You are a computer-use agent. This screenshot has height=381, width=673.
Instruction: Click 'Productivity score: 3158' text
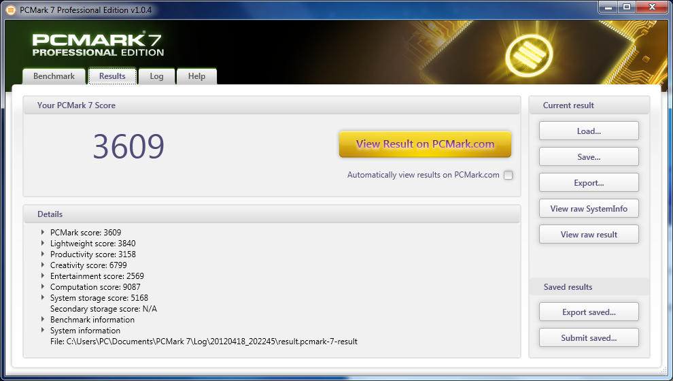pyautogui.click(x=92, y=254)
